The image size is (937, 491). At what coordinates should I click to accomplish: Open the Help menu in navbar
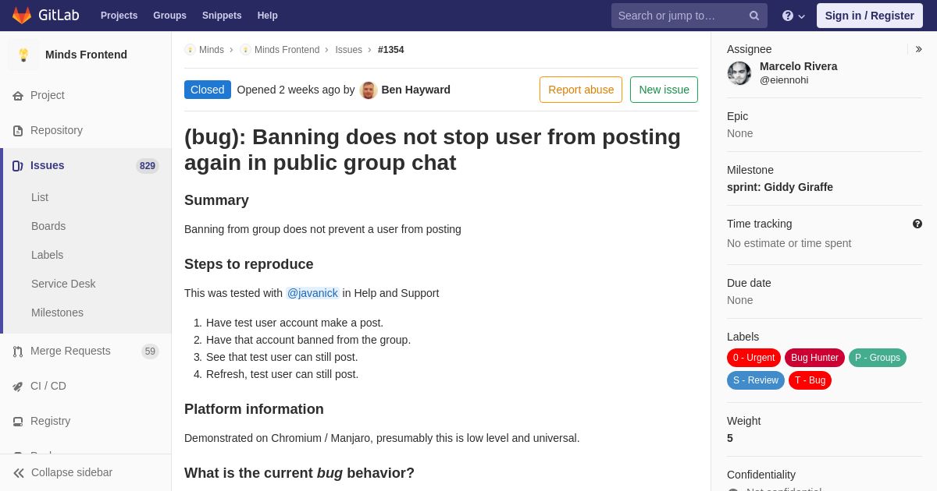pos(268,16)
